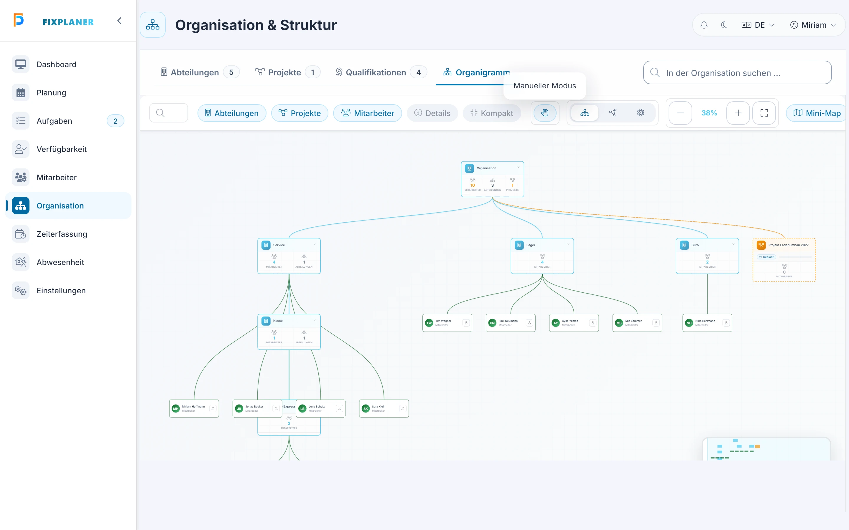Image resolution: width=849 pixels, height=530 pixels.
Task: Zoom out with minus button
Action: tap(680, 113)
